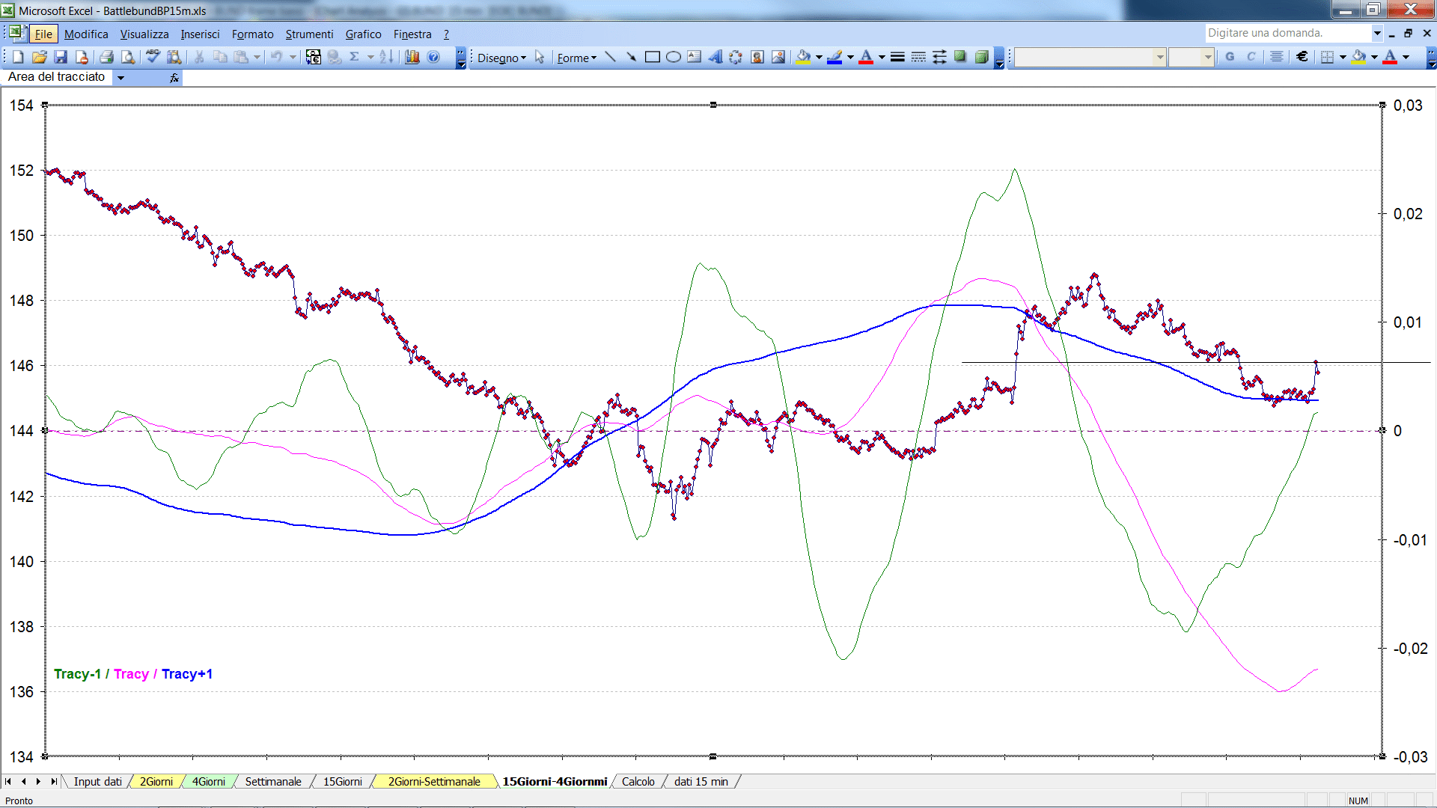Switch to the Settimanale sheet tab

point(273,782)
